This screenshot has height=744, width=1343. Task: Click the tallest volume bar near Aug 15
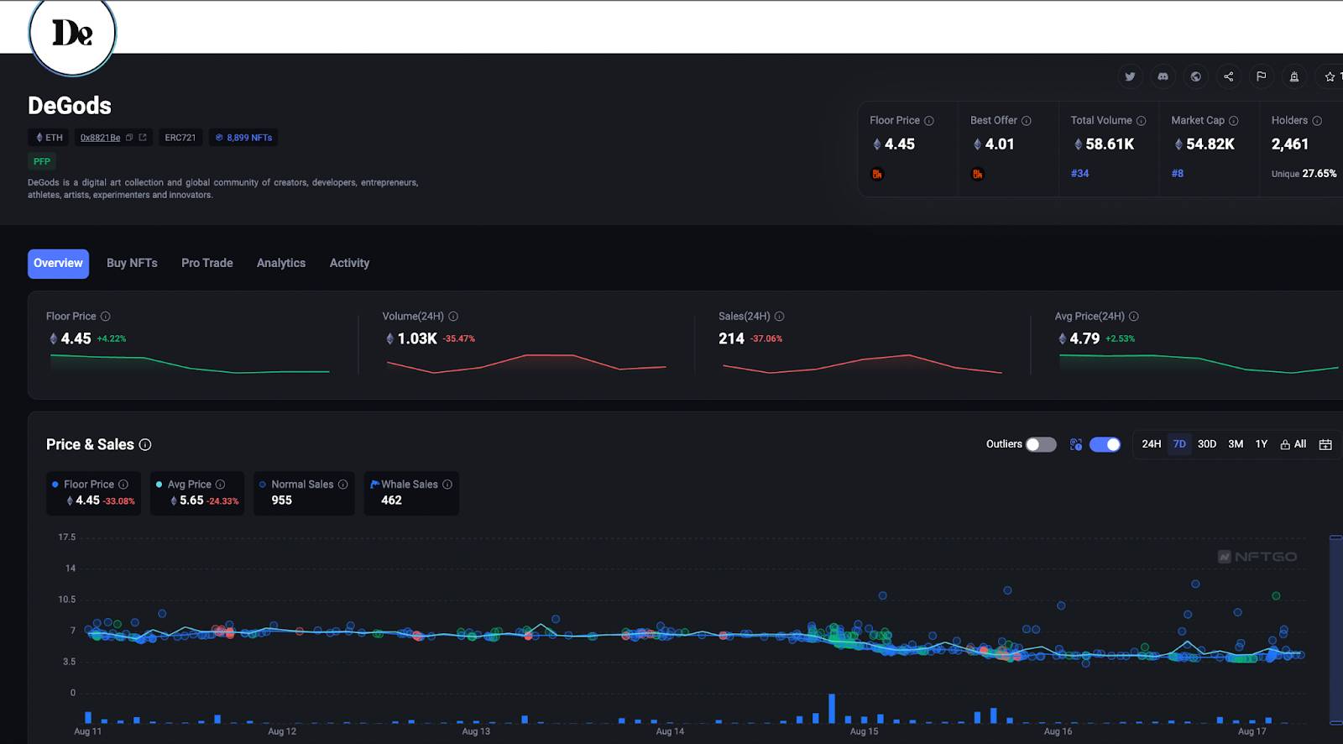click(x=832, y=709)
